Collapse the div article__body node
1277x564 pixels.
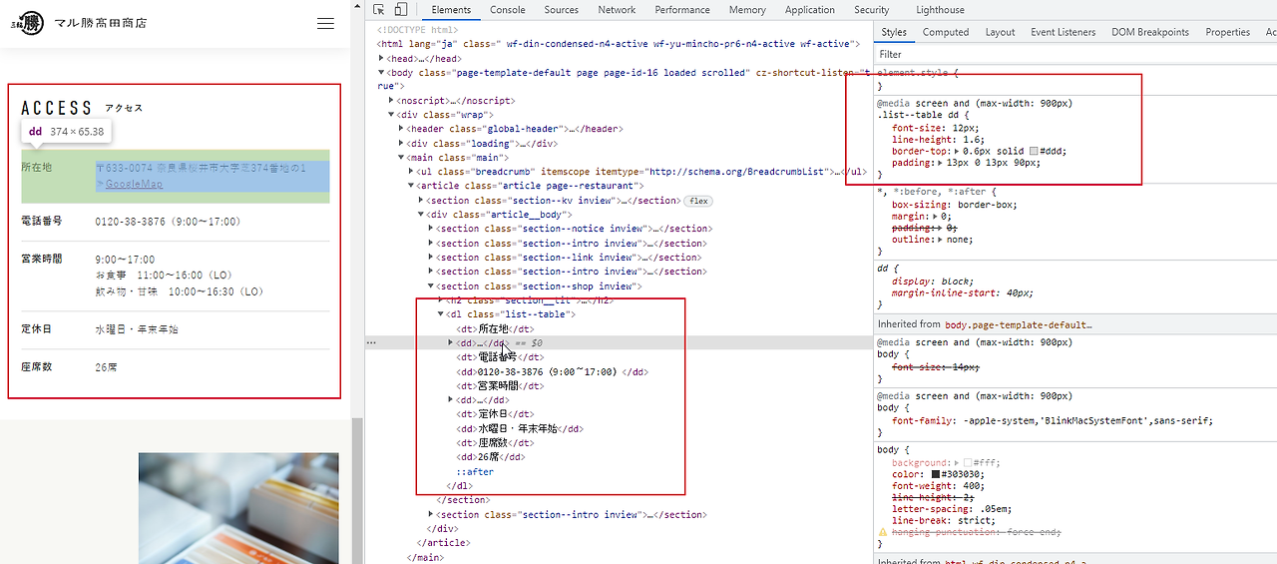tap(421, 215)
